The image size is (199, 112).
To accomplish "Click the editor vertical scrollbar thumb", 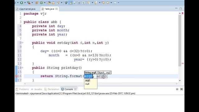I will 180,40.
